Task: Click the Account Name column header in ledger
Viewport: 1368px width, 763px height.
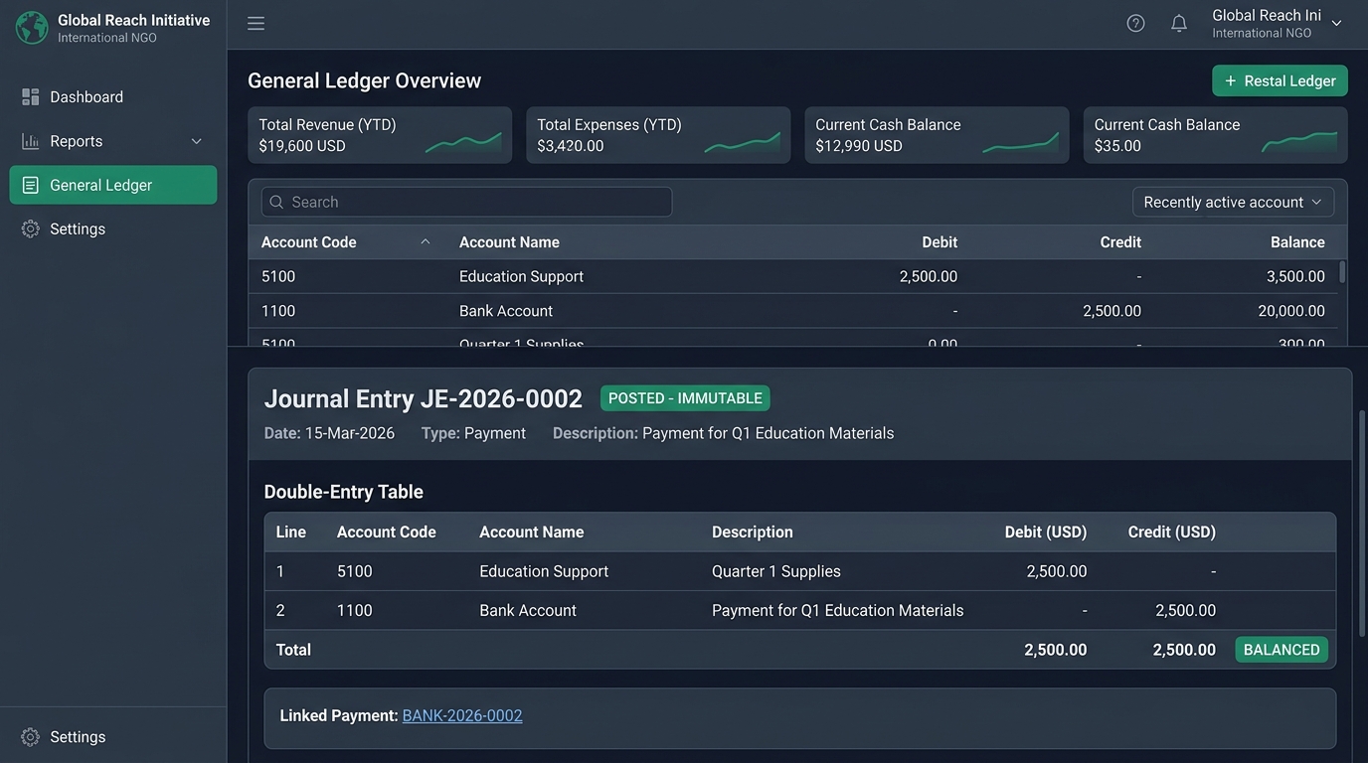Action: tap(509, 242)
